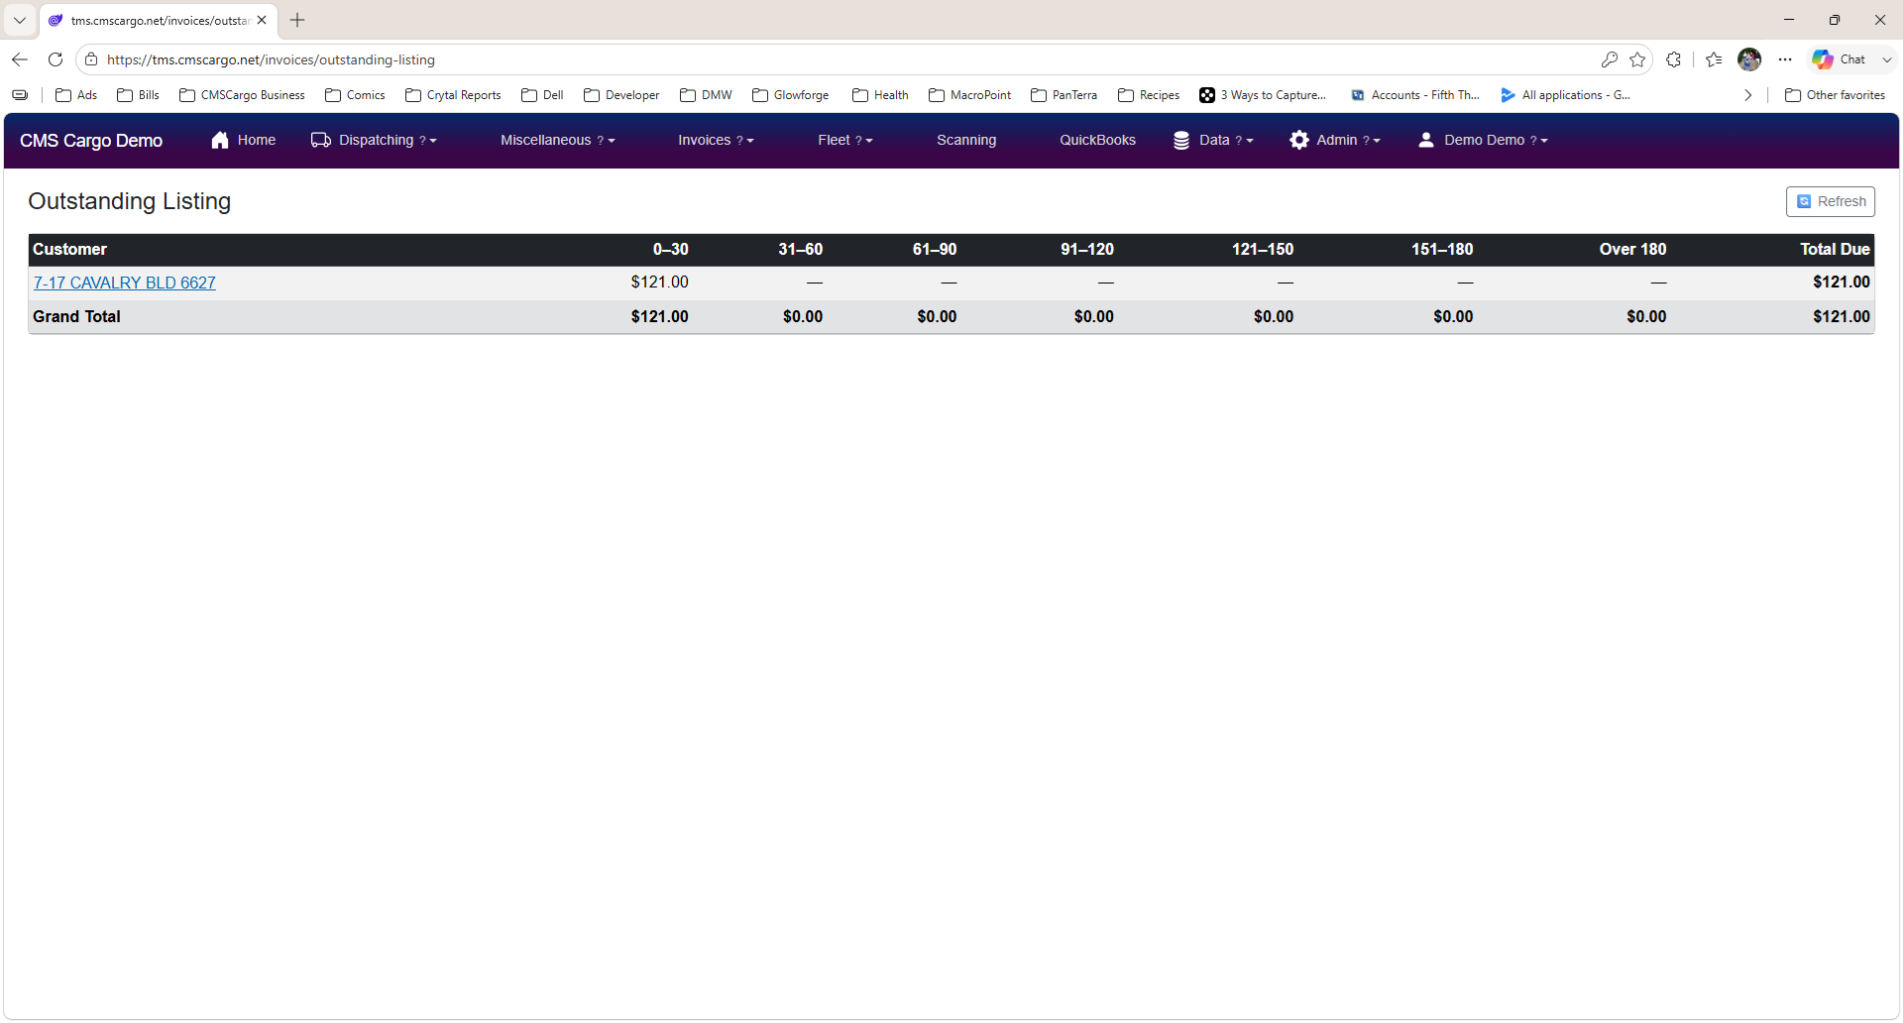1903x1023 pixels.
Task: Open Accounts - Fifth Third bookmark
Action: 1415,95
